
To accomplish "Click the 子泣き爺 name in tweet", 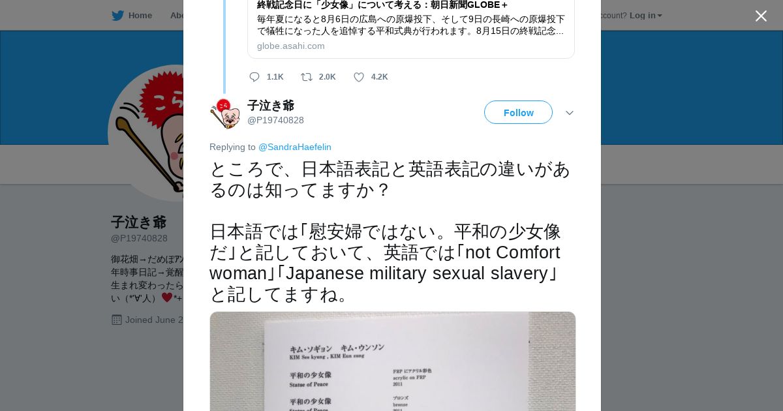I will pos(271,106).
